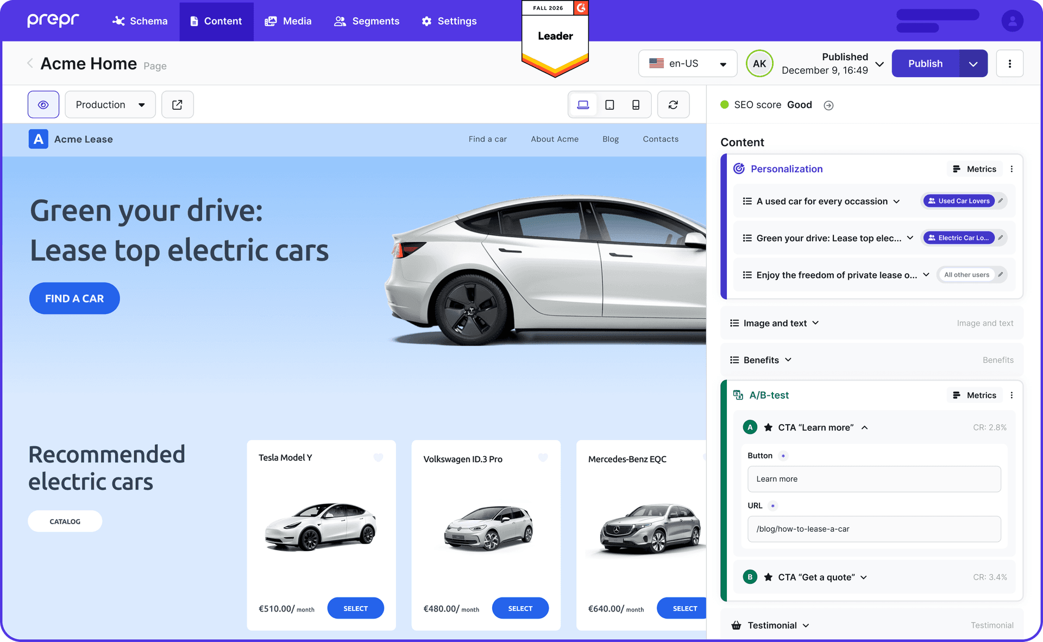
Task: Click the Personalization target icon
Action: tap(739, 168)
